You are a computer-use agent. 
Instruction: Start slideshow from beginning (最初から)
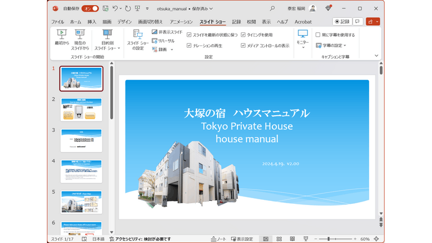click(x=62, y=37)
